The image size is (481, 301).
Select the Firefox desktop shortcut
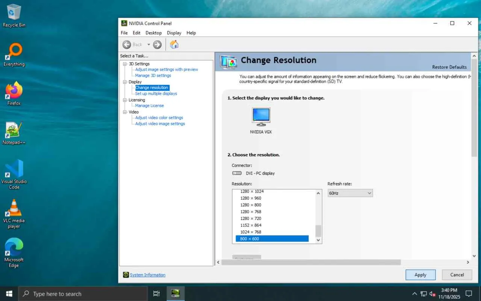click(14, 94)
